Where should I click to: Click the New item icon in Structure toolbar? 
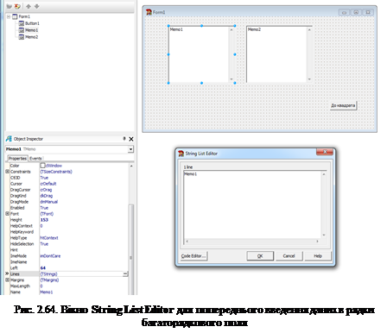(10, 6)
